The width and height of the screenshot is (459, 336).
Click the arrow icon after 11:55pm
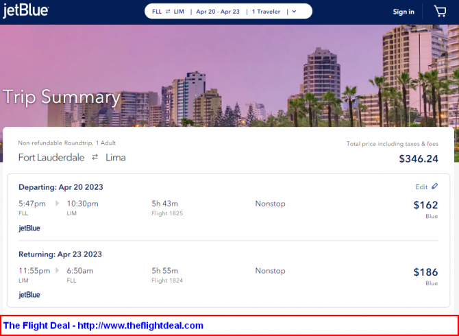tap(57, 270)
